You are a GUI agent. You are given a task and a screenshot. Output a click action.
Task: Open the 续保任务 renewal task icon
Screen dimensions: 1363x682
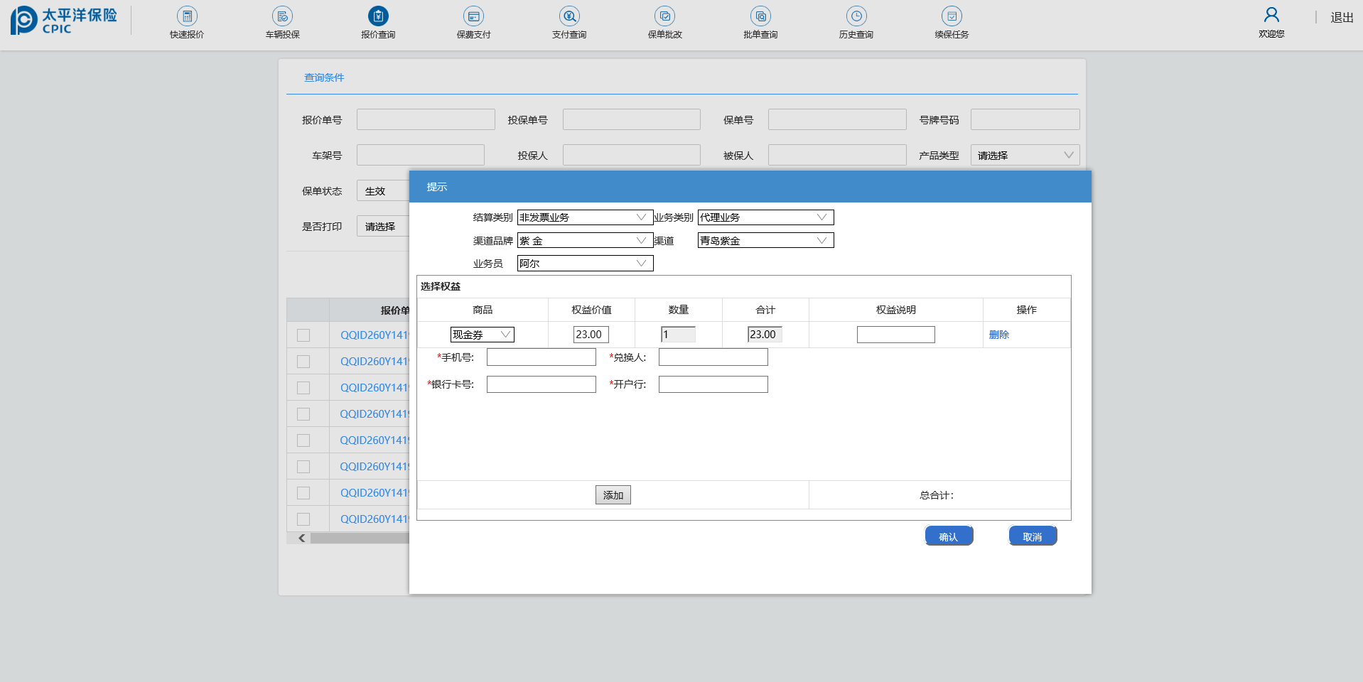point(952,16)
